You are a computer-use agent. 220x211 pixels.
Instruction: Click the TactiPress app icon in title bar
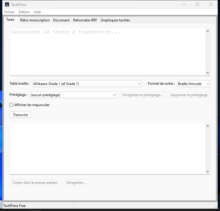[7, 4]
